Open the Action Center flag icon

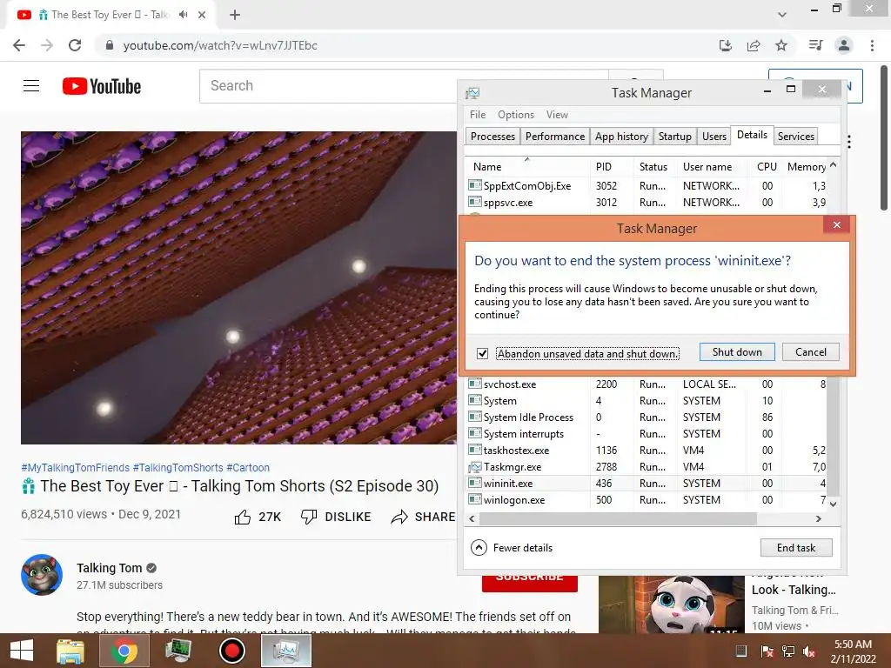[x=767, y=651]
